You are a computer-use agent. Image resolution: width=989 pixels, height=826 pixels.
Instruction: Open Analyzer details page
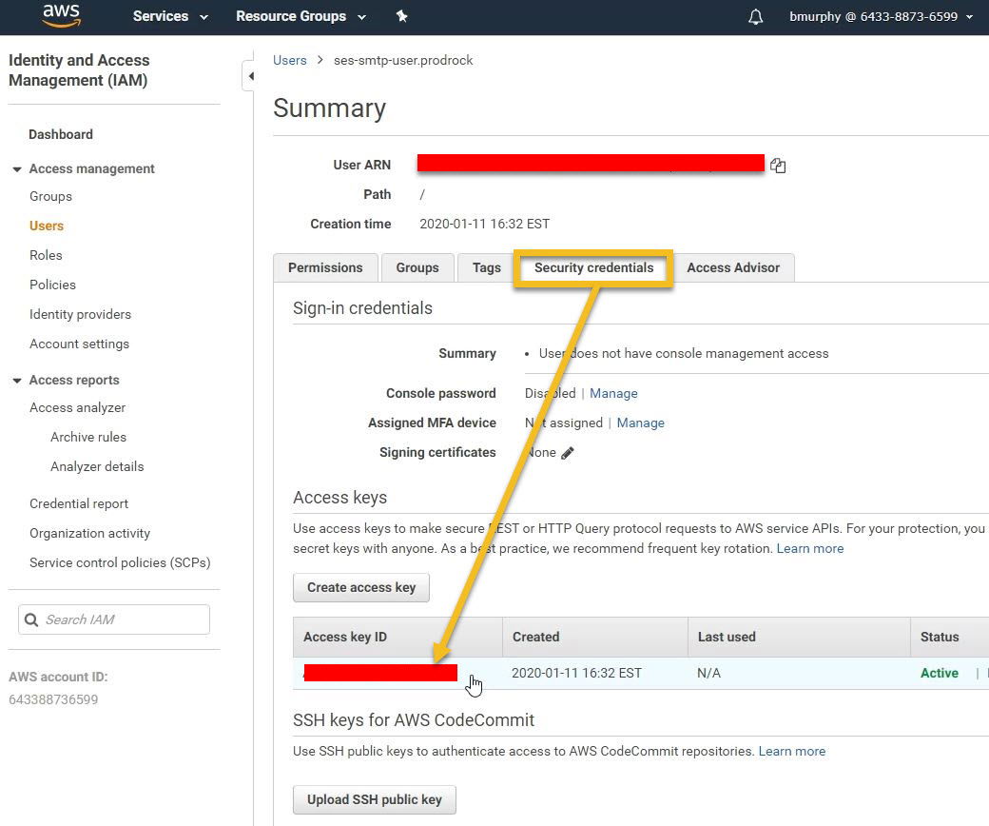97,467
